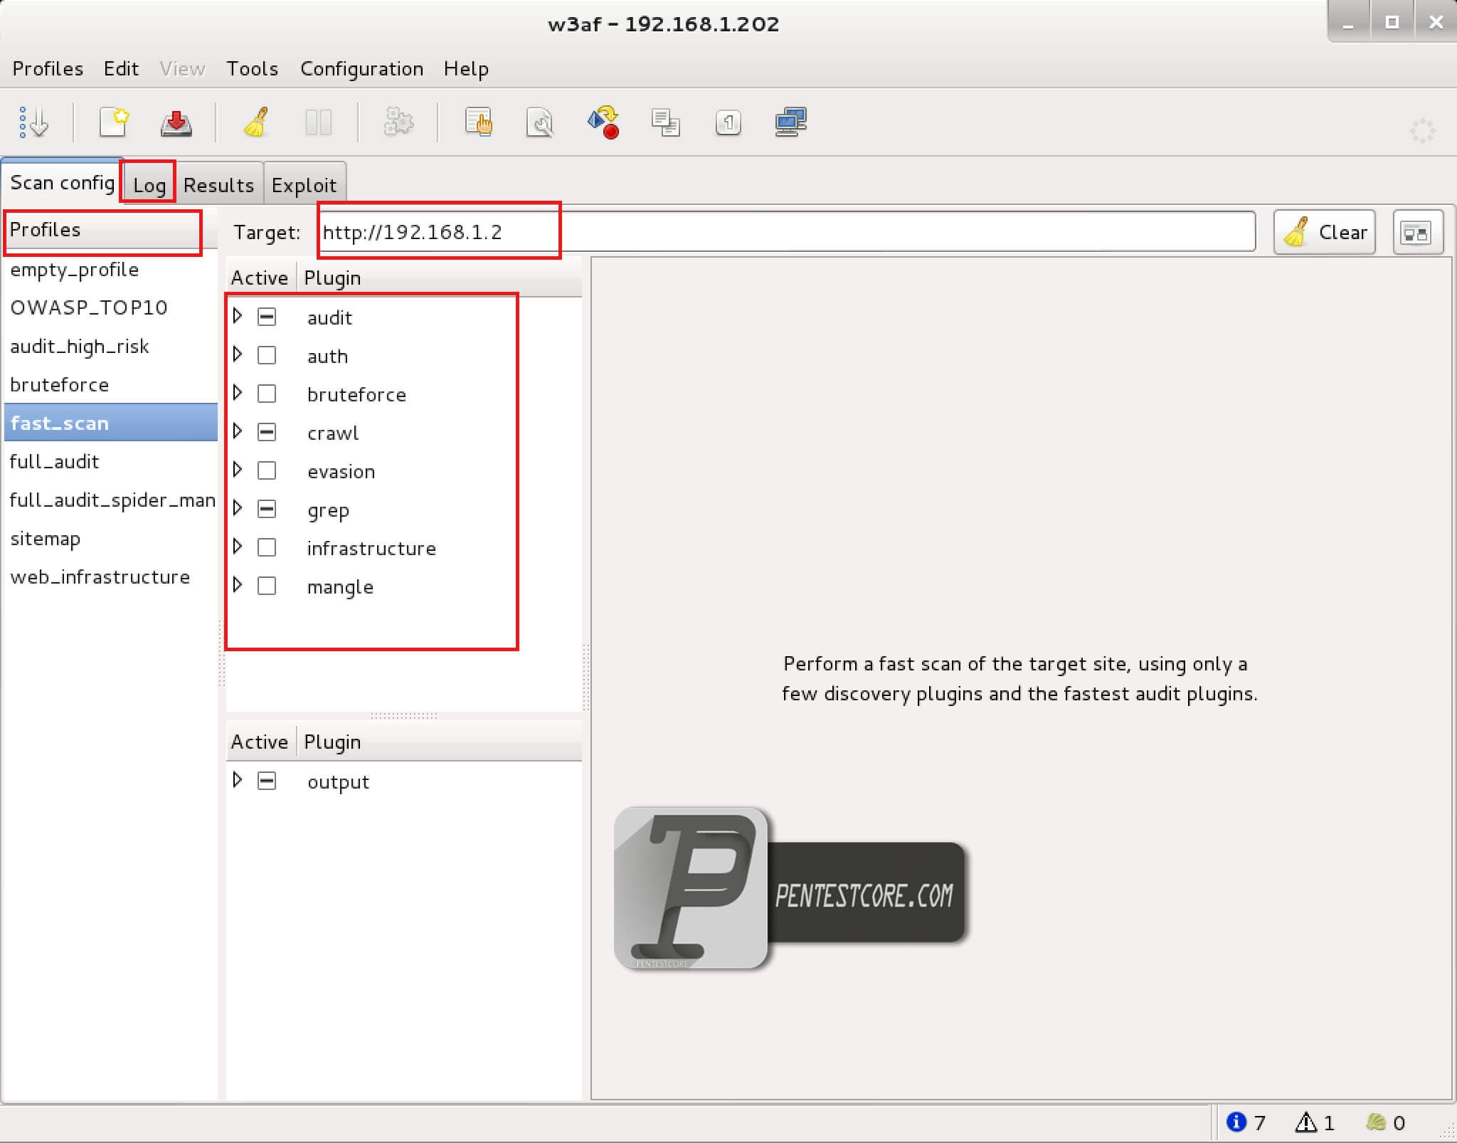
Task: Select the Scan config tab
Action: coord(63,182)
